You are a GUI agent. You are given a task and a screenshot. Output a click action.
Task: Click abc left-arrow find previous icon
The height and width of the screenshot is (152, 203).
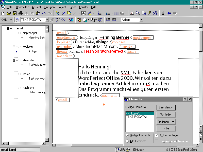click(x=108, y=20)
